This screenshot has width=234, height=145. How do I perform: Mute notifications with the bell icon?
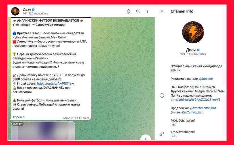point(128,11)
